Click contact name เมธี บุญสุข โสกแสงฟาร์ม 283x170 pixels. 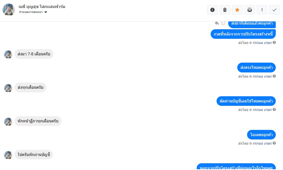click(42, 7)
